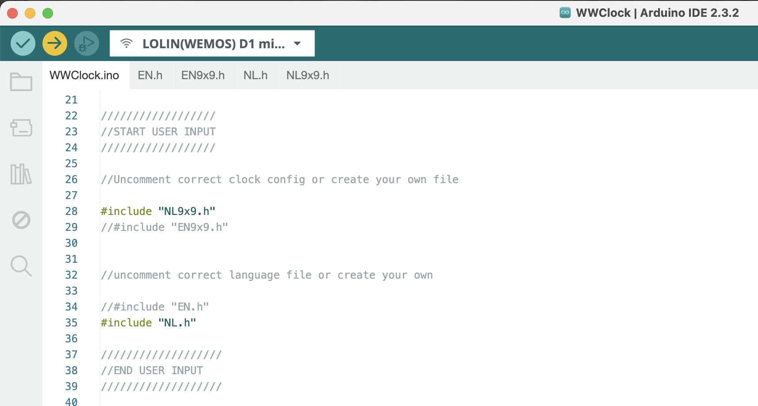Click the Arduino icon in the window title
This screenshot has height=406, width=758.
point(565,12)
